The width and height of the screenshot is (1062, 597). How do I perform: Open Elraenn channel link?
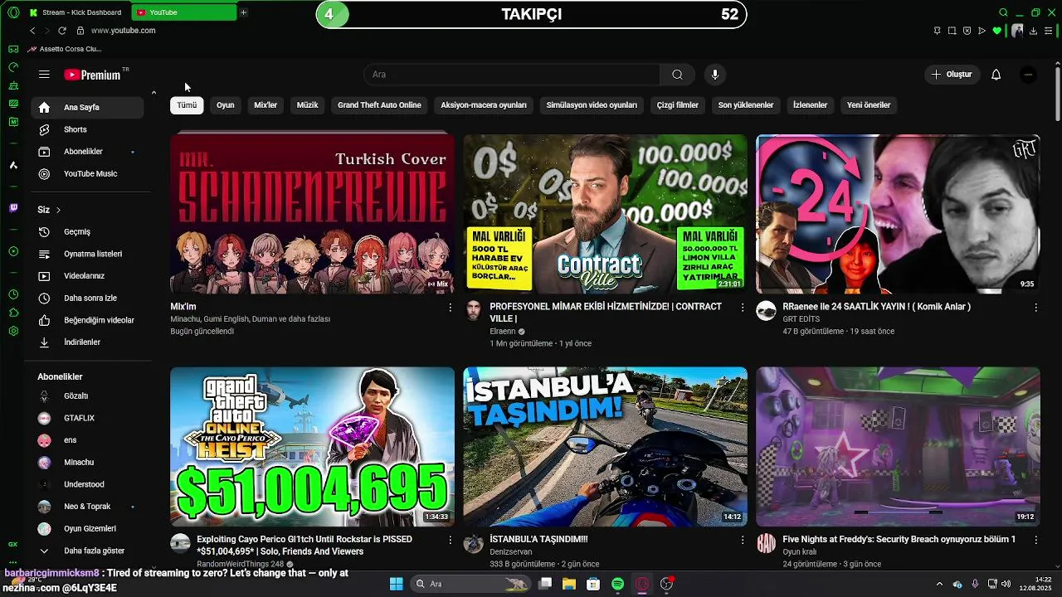coord(503,331)
